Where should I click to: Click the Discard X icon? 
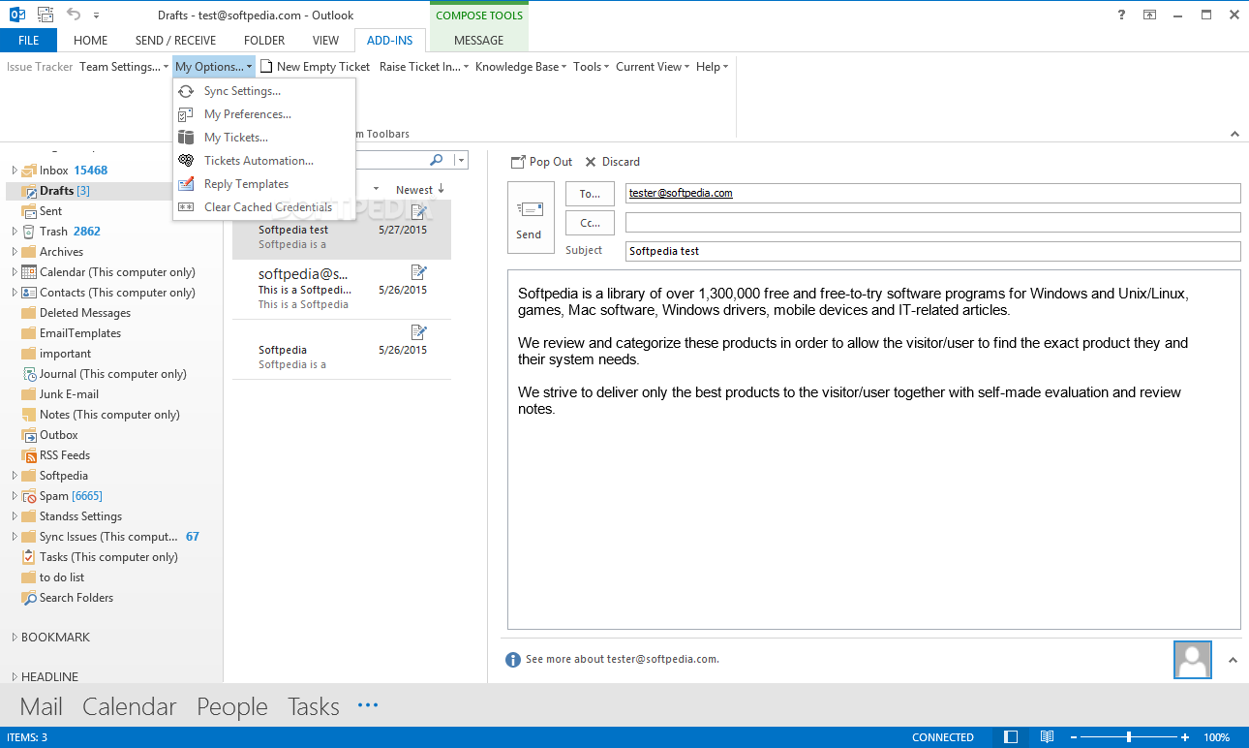pos(591,162)
